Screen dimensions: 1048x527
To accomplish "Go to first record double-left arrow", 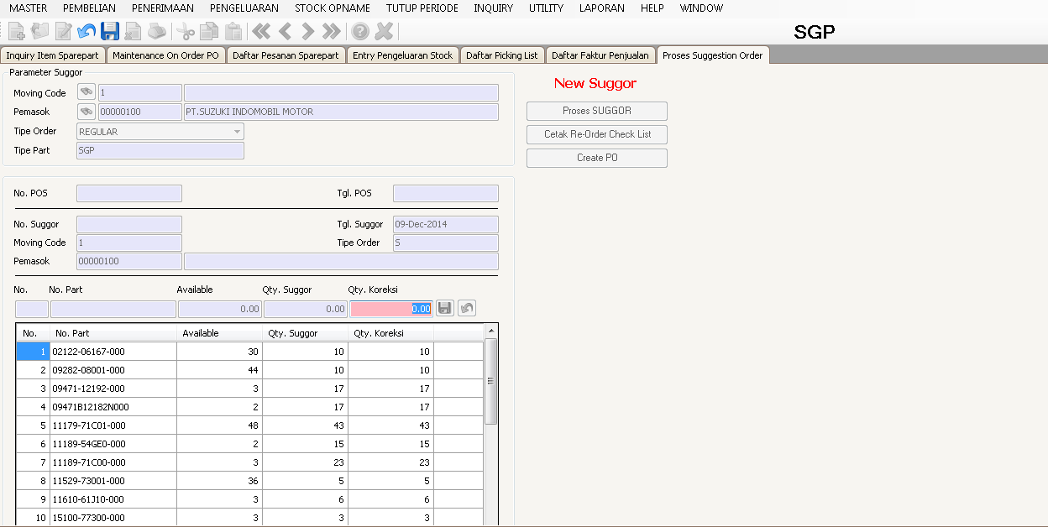I will (261, 32).
